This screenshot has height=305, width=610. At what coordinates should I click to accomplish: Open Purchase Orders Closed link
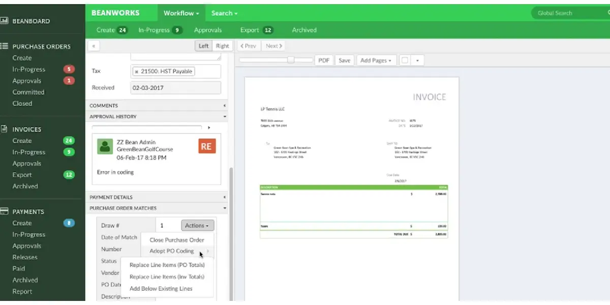tap(22, 103)
